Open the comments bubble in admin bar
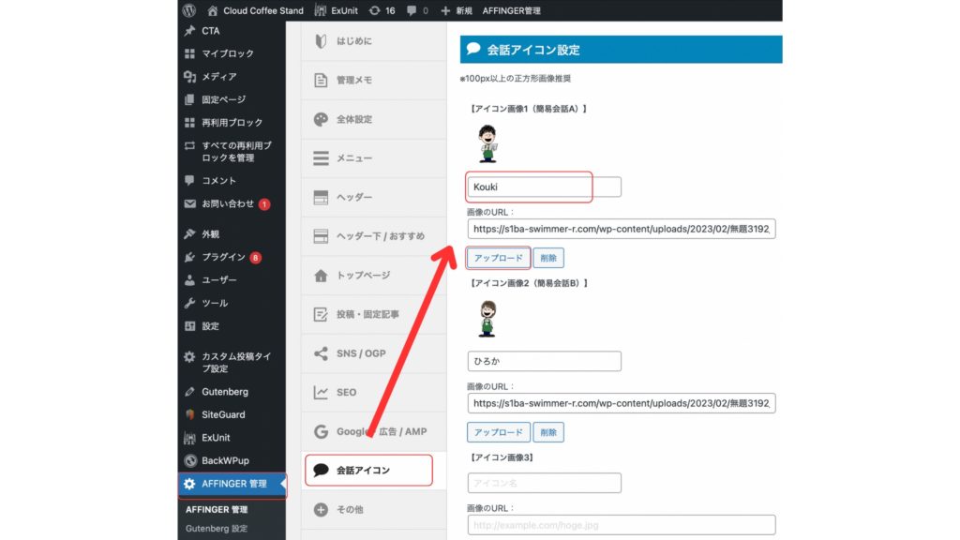Image resolution: width=960 pixels, height=540 pixels. pyautogui.click(x=411, y=11)
